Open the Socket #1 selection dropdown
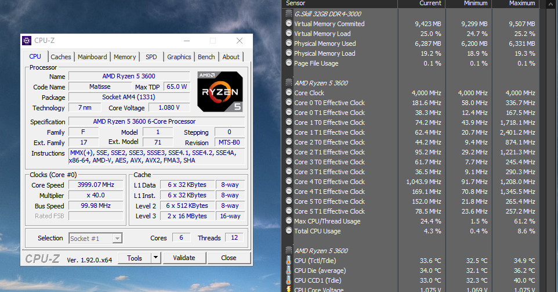558x292 pixels. coord(95,238)
